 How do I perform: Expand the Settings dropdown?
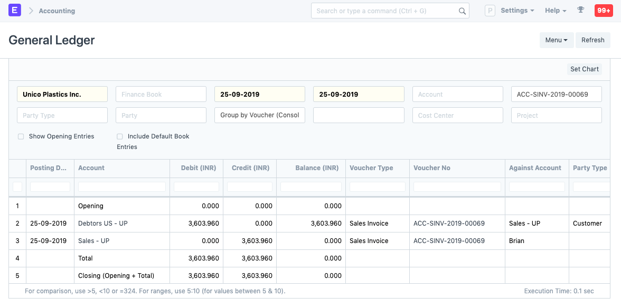517,11
